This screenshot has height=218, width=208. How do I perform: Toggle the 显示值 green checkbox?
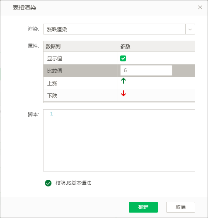123,58
